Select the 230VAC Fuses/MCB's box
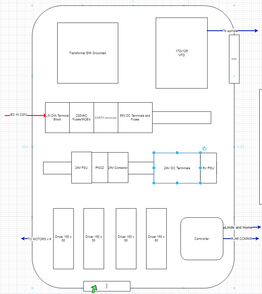 click(x=81, y=117)
